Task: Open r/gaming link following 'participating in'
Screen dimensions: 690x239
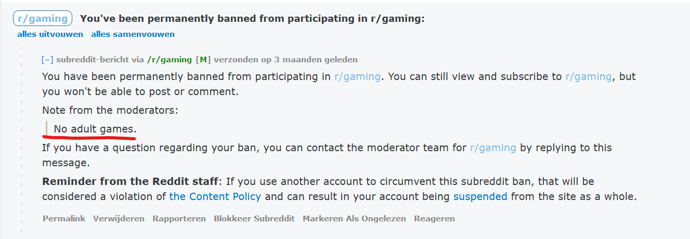Action: (357, 77)
